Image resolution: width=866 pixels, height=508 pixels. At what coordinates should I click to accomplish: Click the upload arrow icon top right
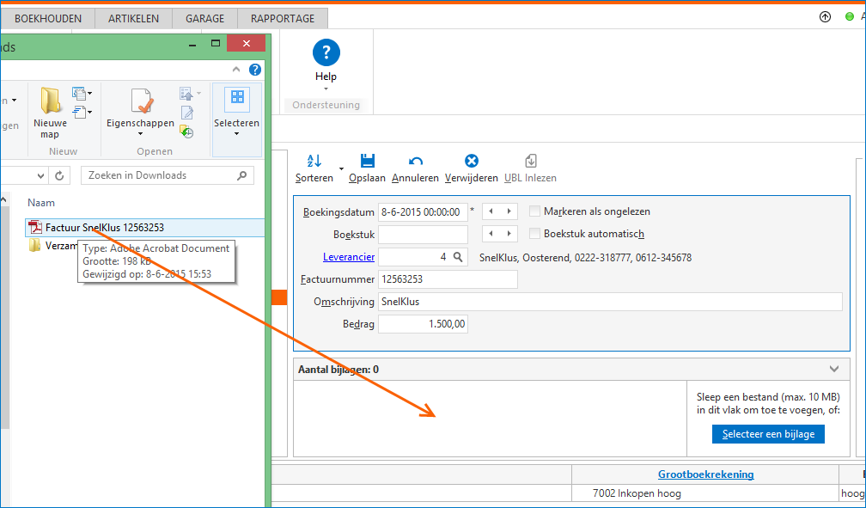[825, 17]
